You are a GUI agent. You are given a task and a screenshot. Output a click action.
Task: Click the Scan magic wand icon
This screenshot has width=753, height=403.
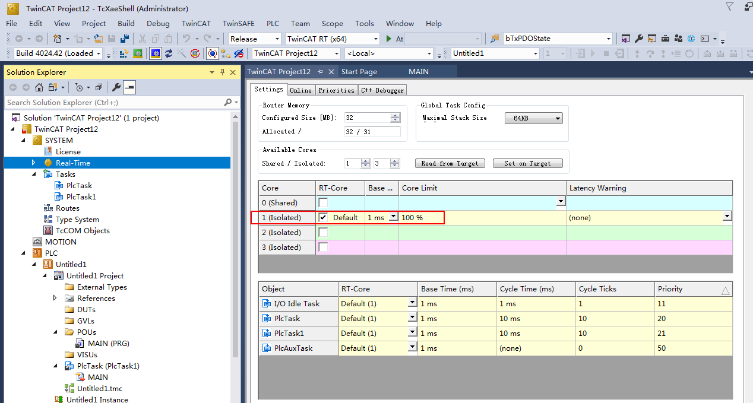[x=182, y=53]
